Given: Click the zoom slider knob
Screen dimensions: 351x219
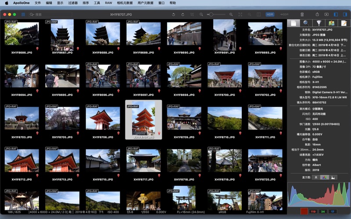Looking at the screenshot, I should coord(211,14).
